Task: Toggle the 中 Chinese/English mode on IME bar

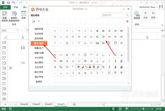Action: click(x=78, y=67)
